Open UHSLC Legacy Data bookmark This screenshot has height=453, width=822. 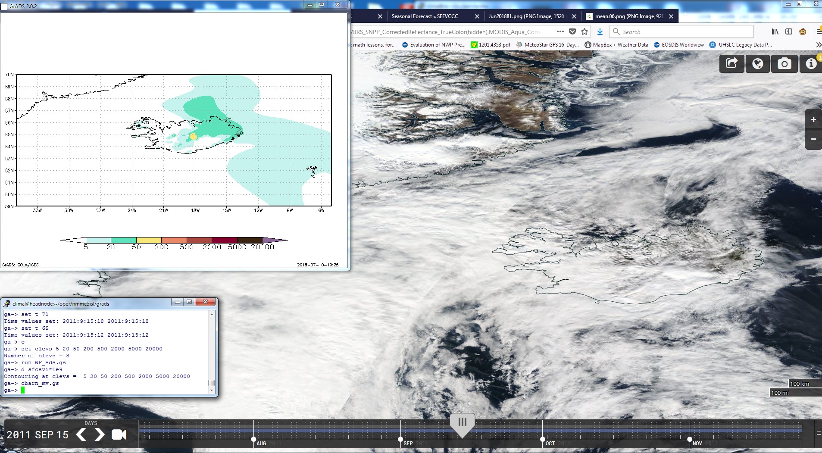pyautogui.click(x=741, y=45)
